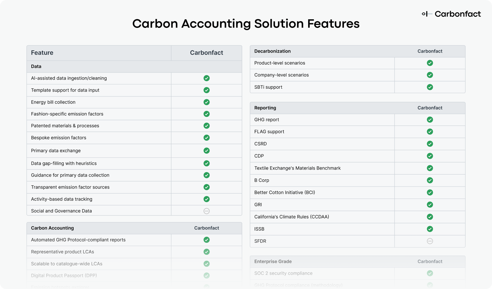Click the Carbonfact logo in the top corner
The height and width of the screenshot is (289, 492).
pyautogui.click(x=451, y=14)
